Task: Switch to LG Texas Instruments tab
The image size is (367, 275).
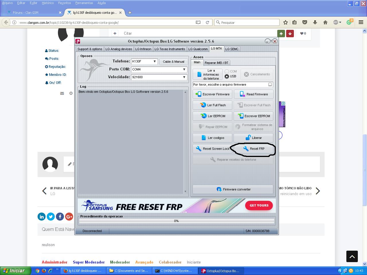Action: 170,49
